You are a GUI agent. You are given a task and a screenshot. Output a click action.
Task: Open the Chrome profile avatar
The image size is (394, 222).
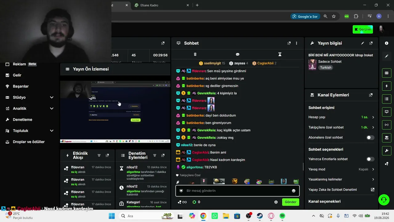[379, 16]
